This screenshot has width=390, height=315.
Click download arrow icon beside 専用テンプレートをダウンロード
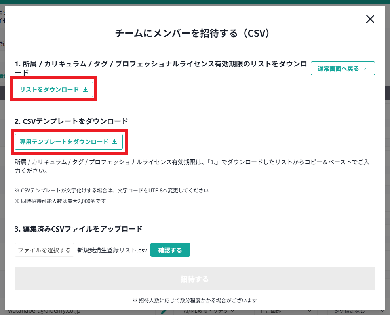click(x=114, y=142)
